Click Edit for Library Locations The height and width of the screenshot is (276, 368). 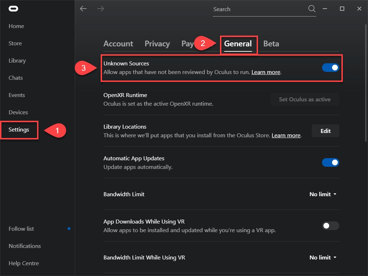(x=325, y=131)
